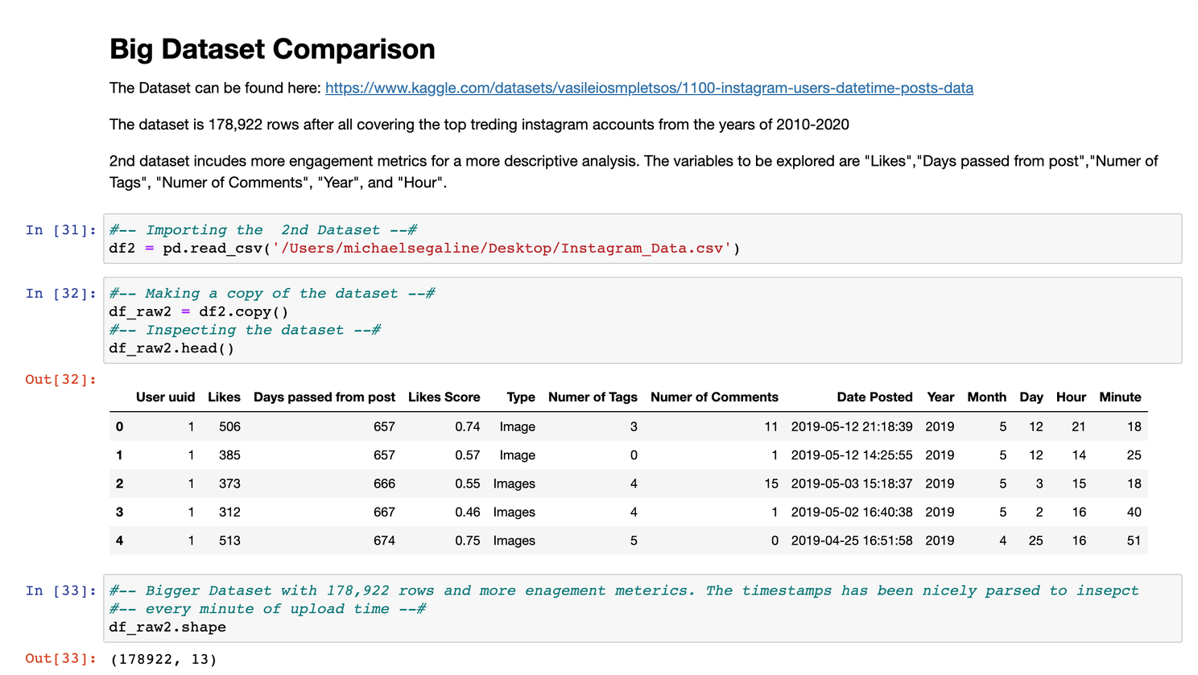Click the "Numer of Comments" column header
Screen dimensions: 1198x675
click(x=714, y=397)
